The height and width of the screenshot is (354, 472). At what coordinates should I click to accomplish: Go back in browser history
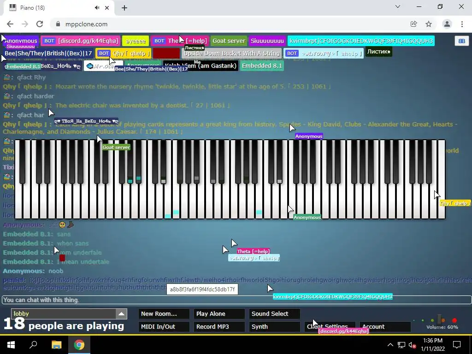(10, 24)
